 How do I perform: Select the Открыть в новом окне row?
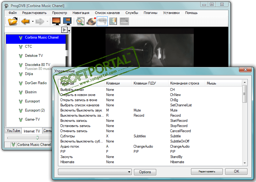point(150,95)
